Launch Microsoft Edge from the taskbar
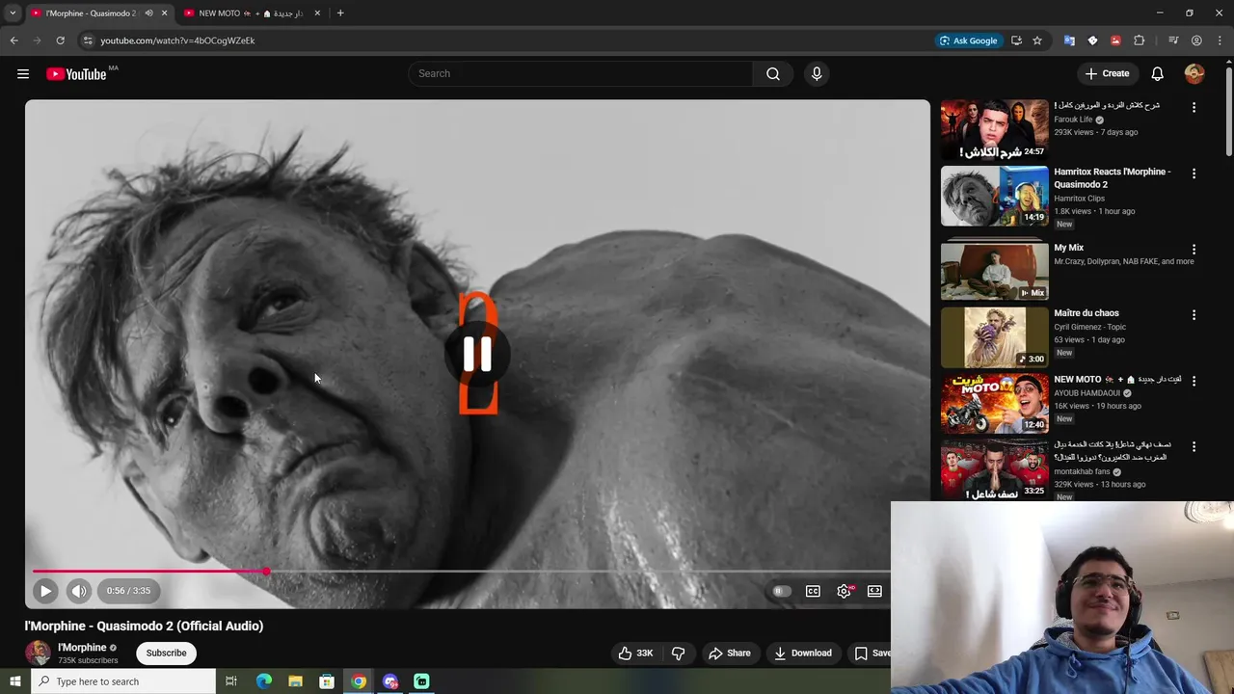Viewport: 1234px width, 694px height. tap(263, 681)
